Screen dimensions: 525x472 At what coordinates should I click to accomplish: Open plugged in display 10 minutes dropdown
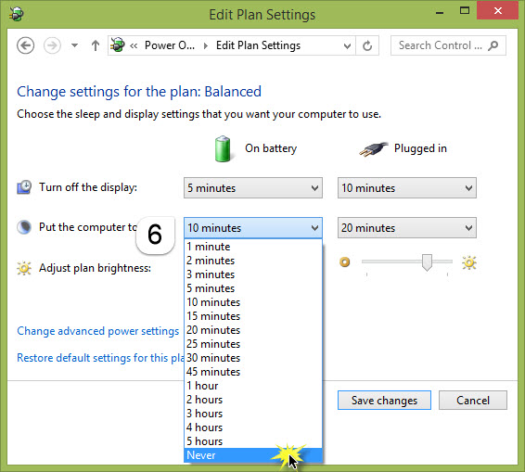point(407,188)
